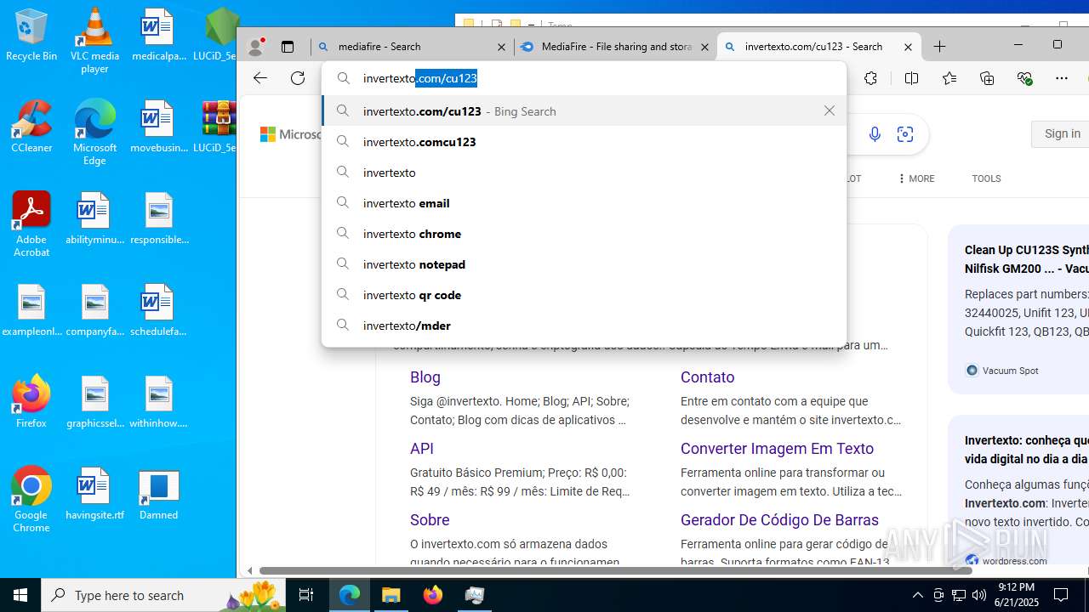Screen dimensions: 1089x612
Task: Open the Windows Start menu
Action: tap(20, 595)
